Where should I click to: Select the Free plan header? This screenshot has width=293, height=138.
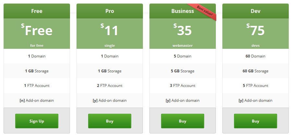pyautogui.click(x=37, y=11)
